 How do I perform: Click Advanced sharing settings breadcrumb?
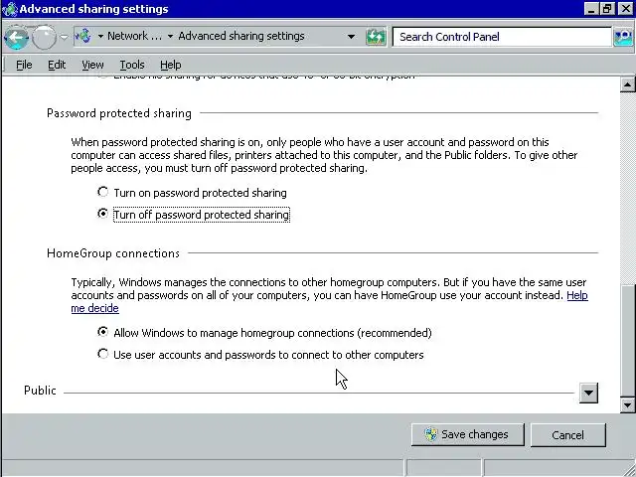coord(241,36)
